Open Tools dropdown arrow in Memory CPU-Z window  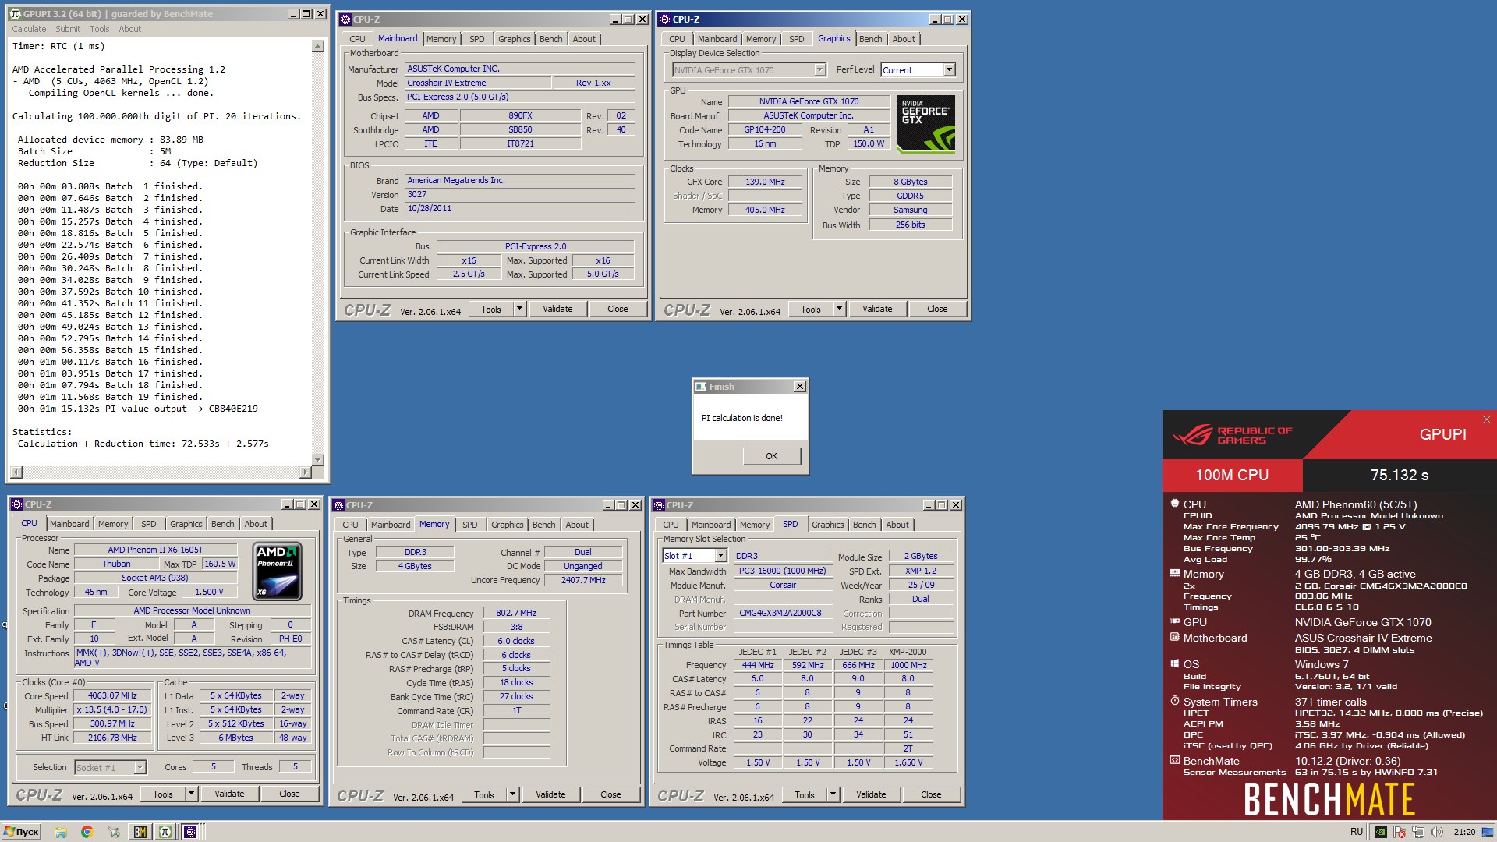point(512,794)
